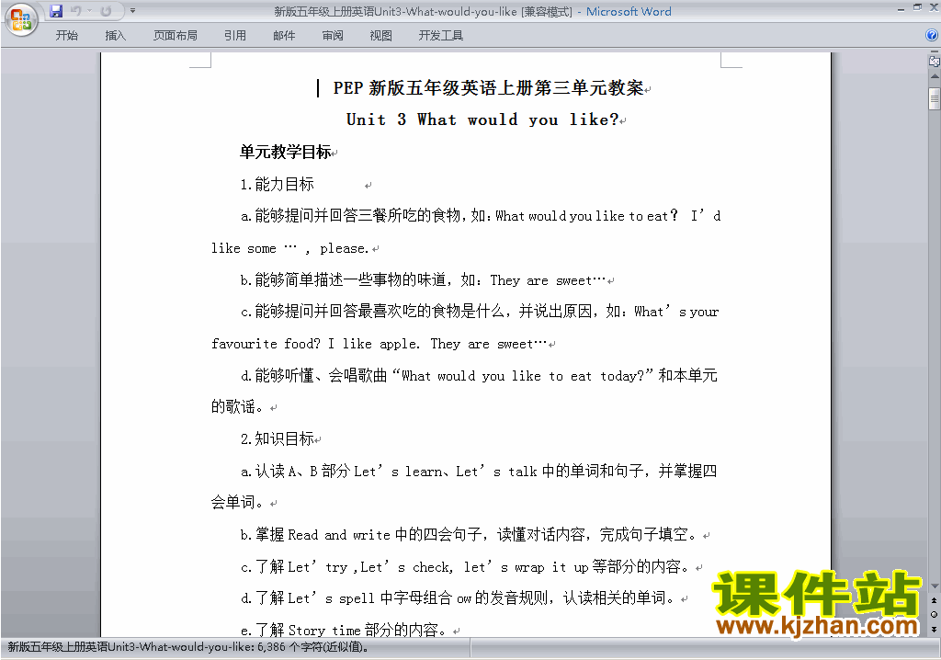Click the vertical scrollbar down arrow
The width and height of the screenshot is (941, 660).
pos(935,586)
